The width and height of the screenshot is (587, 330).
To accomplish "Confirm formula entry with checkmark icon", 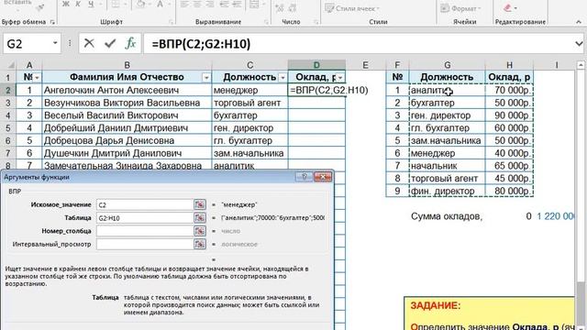I will [x=110, y=43].
